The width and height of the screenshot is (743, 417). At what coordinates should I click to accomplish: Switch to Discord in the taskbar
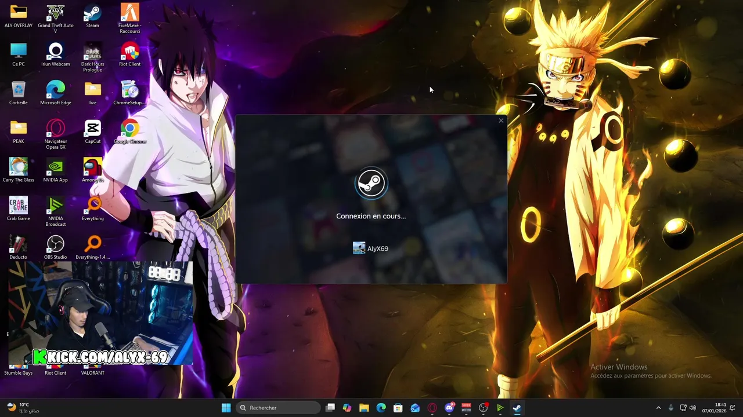pos(449,408)
